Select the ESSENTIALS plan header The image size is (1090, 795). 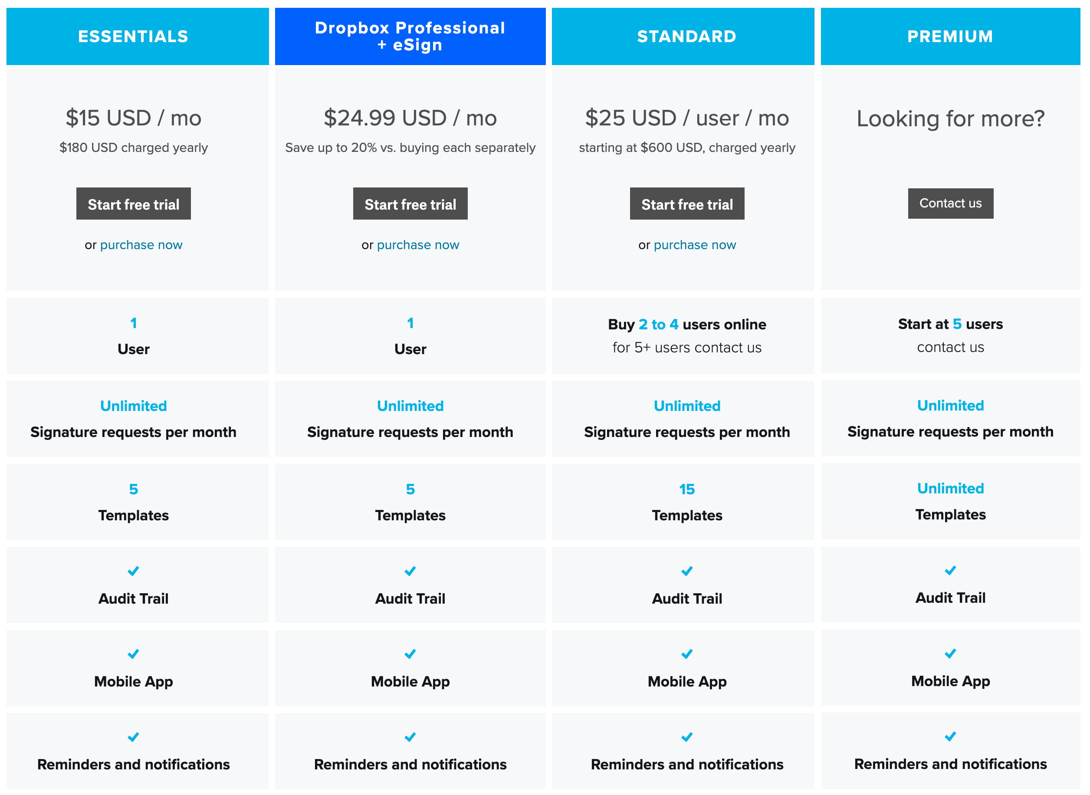click(133, 36)
